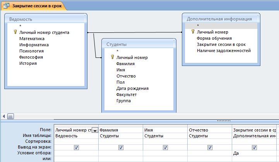Select the asterisk row in Ведомость table
Image resolution: width=279 pixels, height=162 pixels.
tap(20, 26)
